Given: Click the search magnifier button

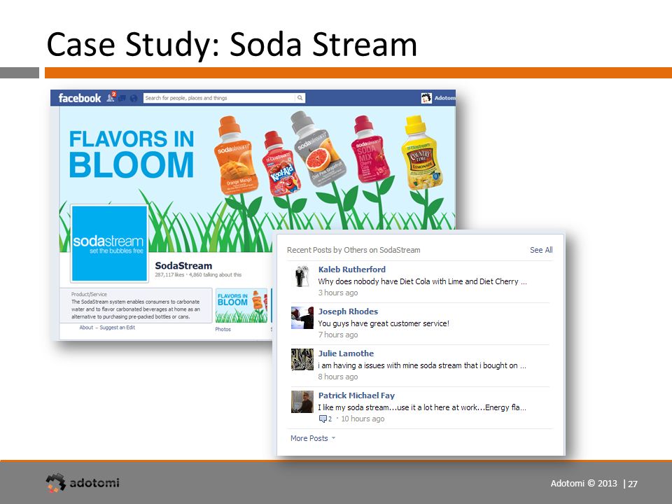Looking at the screenshot, I should (300, 98).
